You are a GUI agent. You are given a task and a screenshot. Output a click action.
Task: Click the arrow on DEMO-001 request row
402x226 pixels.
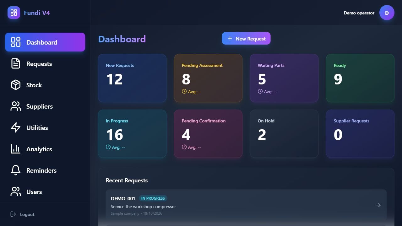[x=378, y=205]
